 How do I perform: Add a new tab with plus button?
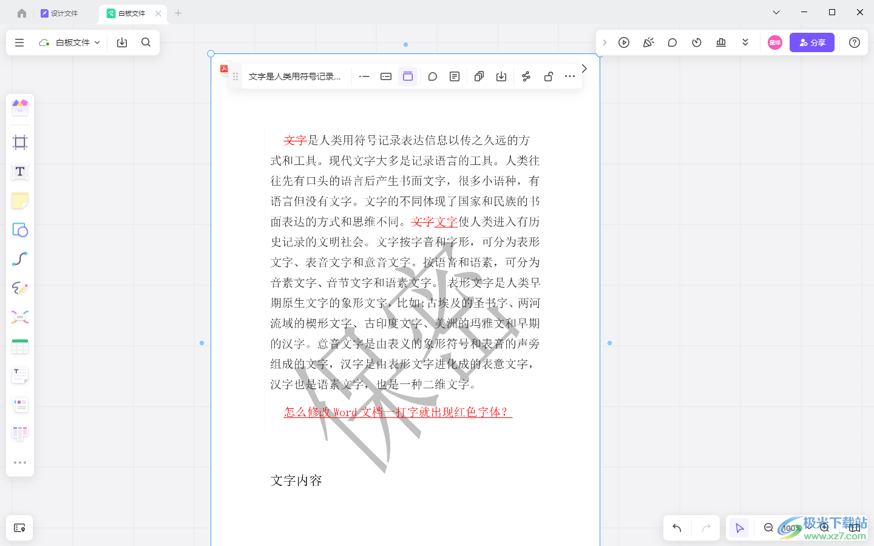[178, 13]
